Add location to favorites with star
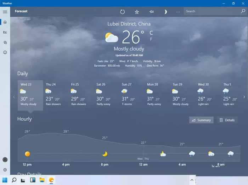 click(137, 12)
